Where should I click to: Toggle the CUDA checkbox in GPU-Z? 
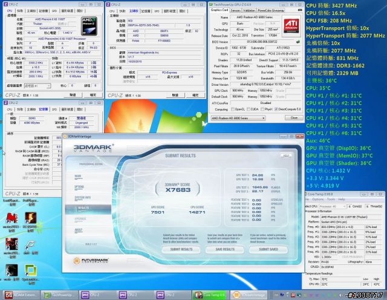click(x=249, y=109)
